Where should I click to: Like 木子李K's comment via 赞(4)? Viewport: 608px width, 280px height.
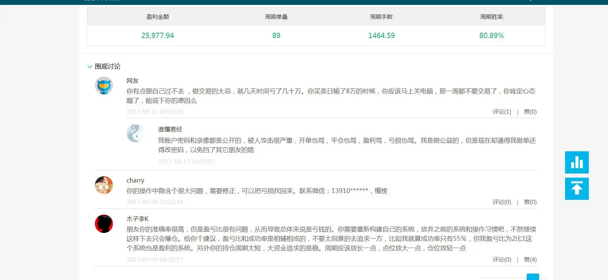click(530, 260)
